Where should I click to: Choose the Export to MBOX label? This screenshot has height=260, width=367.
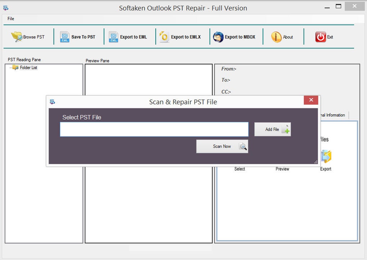pos(240,37)
